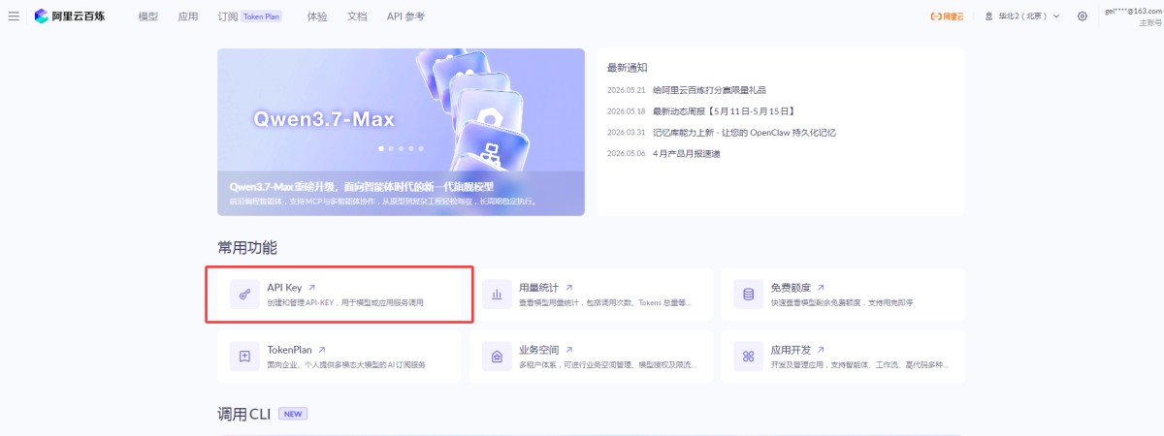Screen dimensions: 1164x436
Task: Click the 用量统计 bar chart icon
Action: (x=497, y=295)
